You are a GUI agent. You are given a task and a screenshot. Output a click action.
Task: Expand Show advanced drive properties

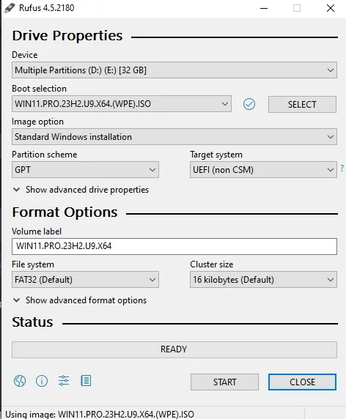click(x=81, y=190)
